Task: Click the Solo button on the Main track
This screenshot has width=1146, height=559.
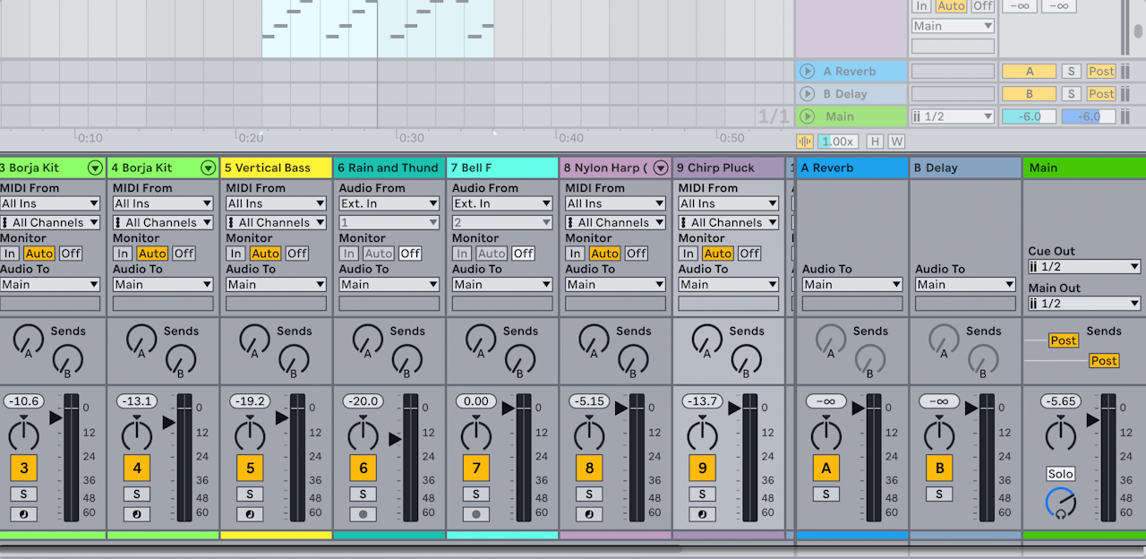Action: point(1060,474)
